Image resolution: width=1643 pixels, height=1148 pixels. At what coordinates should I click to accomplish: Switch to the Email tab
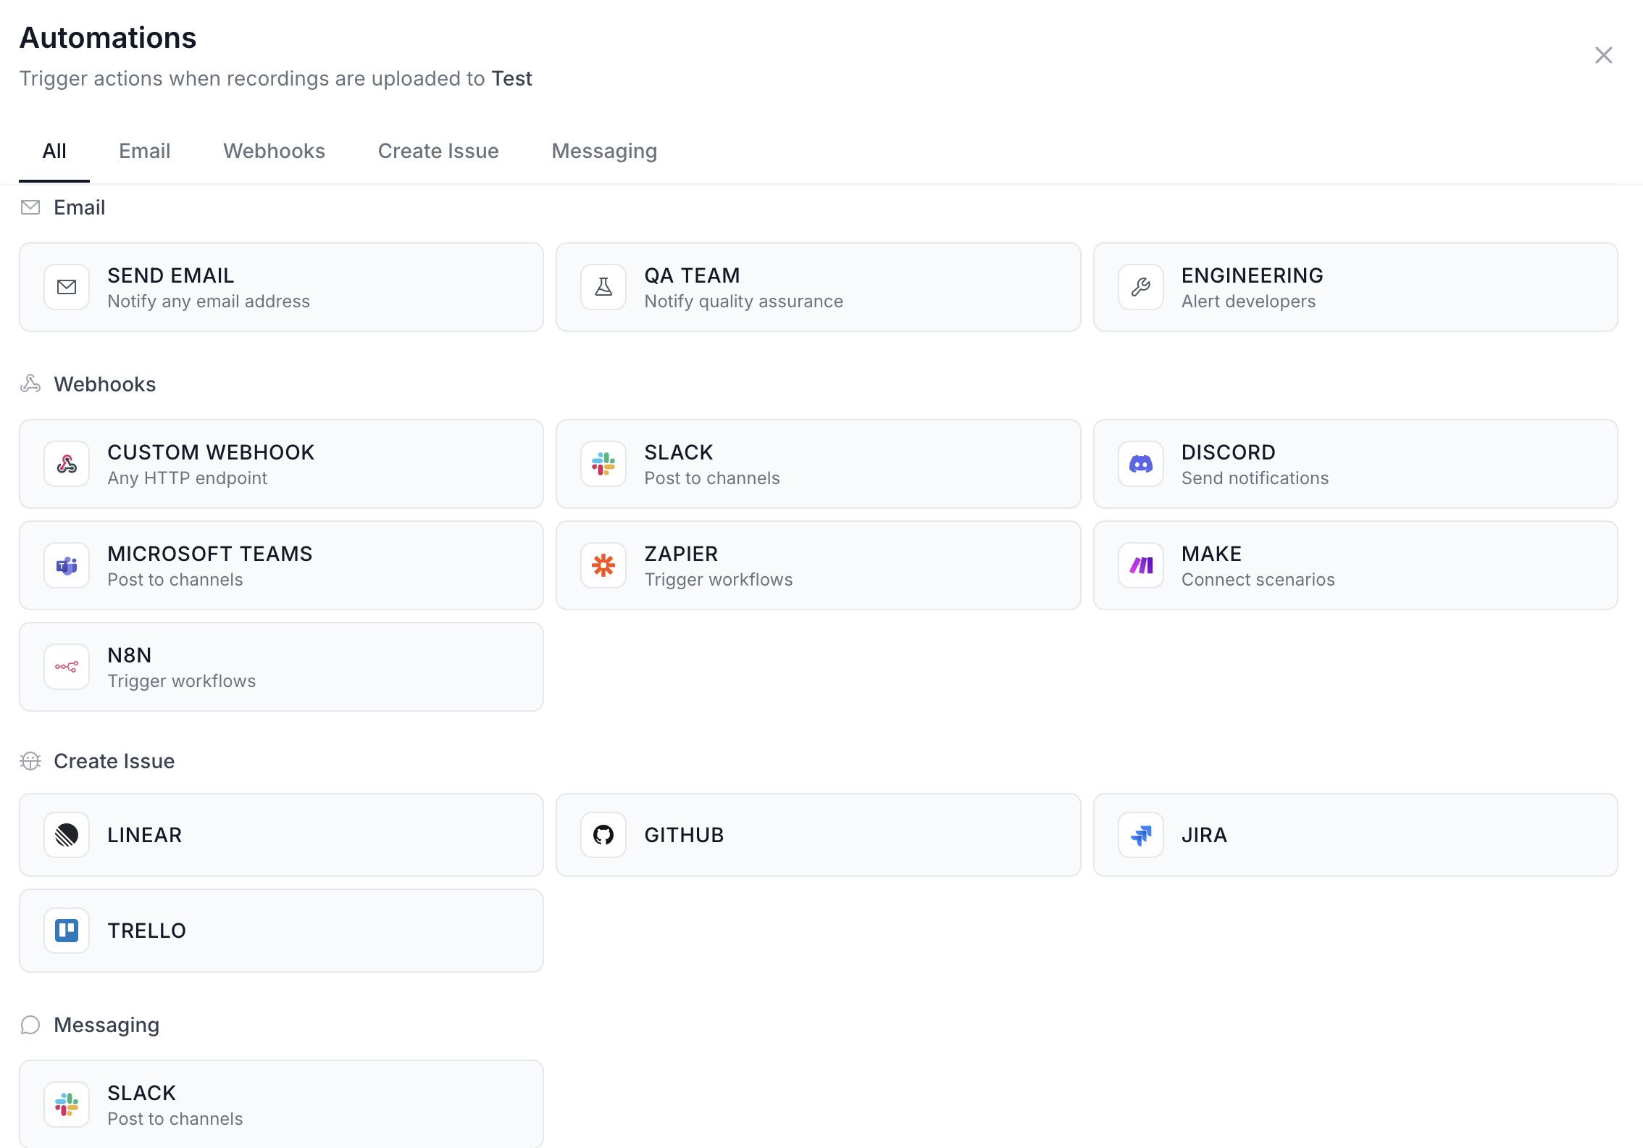pos(144,151)
